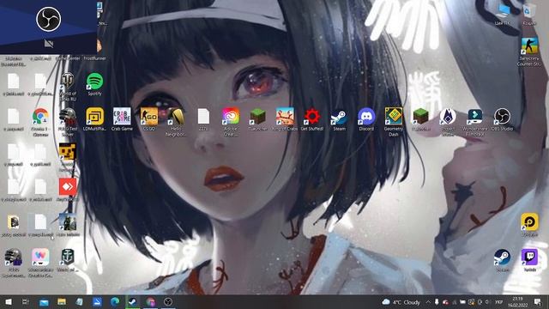Open the Mail app from the taskbar
Image resolution: width=549 pixels, height=309 pixels.
[x=44, y=302]
